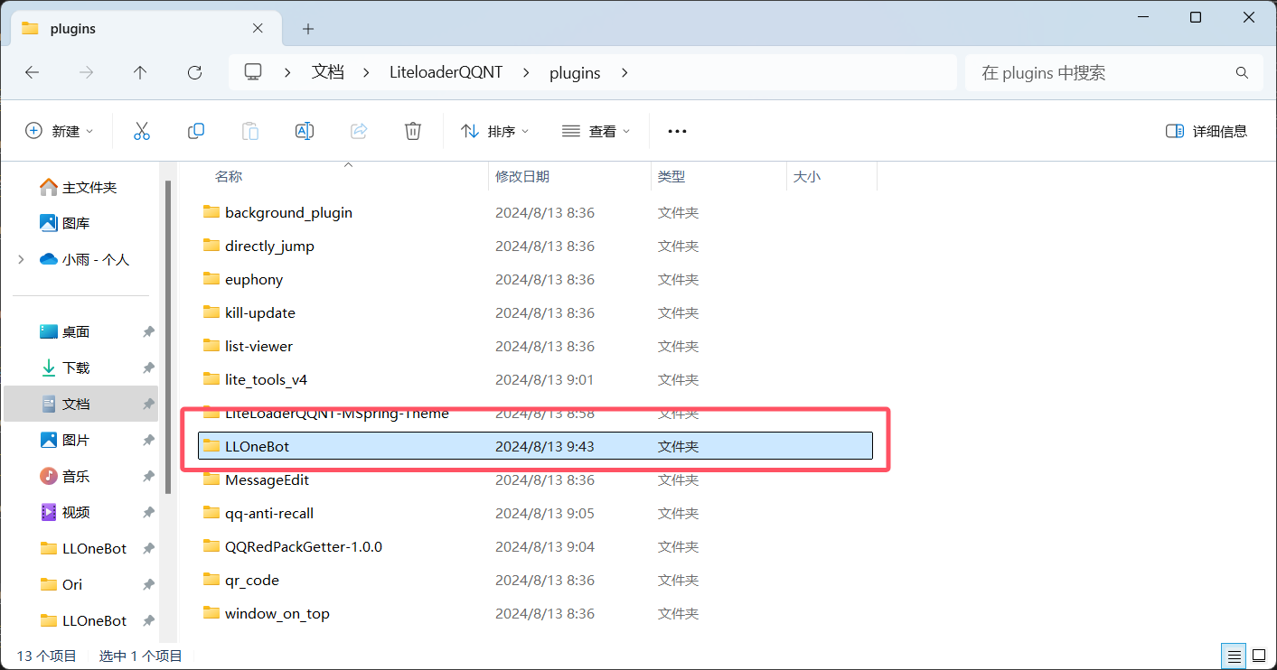Click the search box for plugins folder
The height and width of the screenshot is (670, 1277).
(1103, 73)
